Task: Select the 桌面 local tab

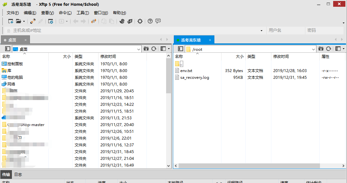Action: pyautogui.click(x=12, y=40)
